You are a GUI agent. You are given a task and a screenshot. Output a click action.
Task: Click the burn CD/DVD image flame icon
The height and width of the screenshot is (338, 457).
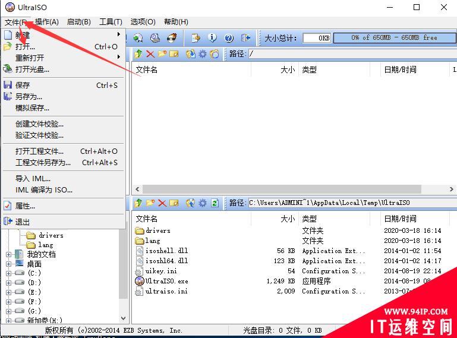pos(172,38)
